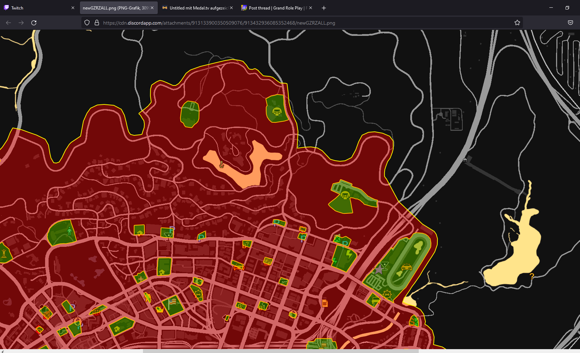Close the Medal.tv tab
This screenshot has width=580, height=353.
click(x=231, y=8)
